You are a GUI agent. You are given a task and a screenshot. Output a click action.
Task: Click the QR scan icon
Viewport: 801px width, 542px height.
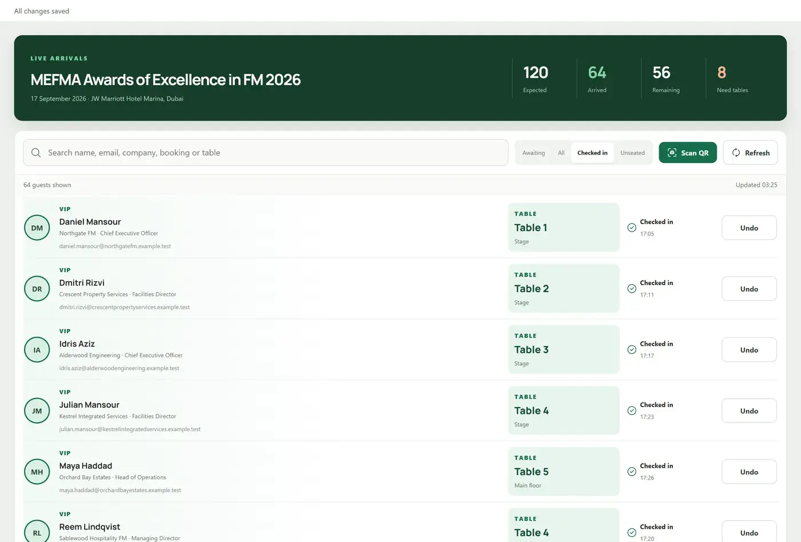(x=672, y=153)
